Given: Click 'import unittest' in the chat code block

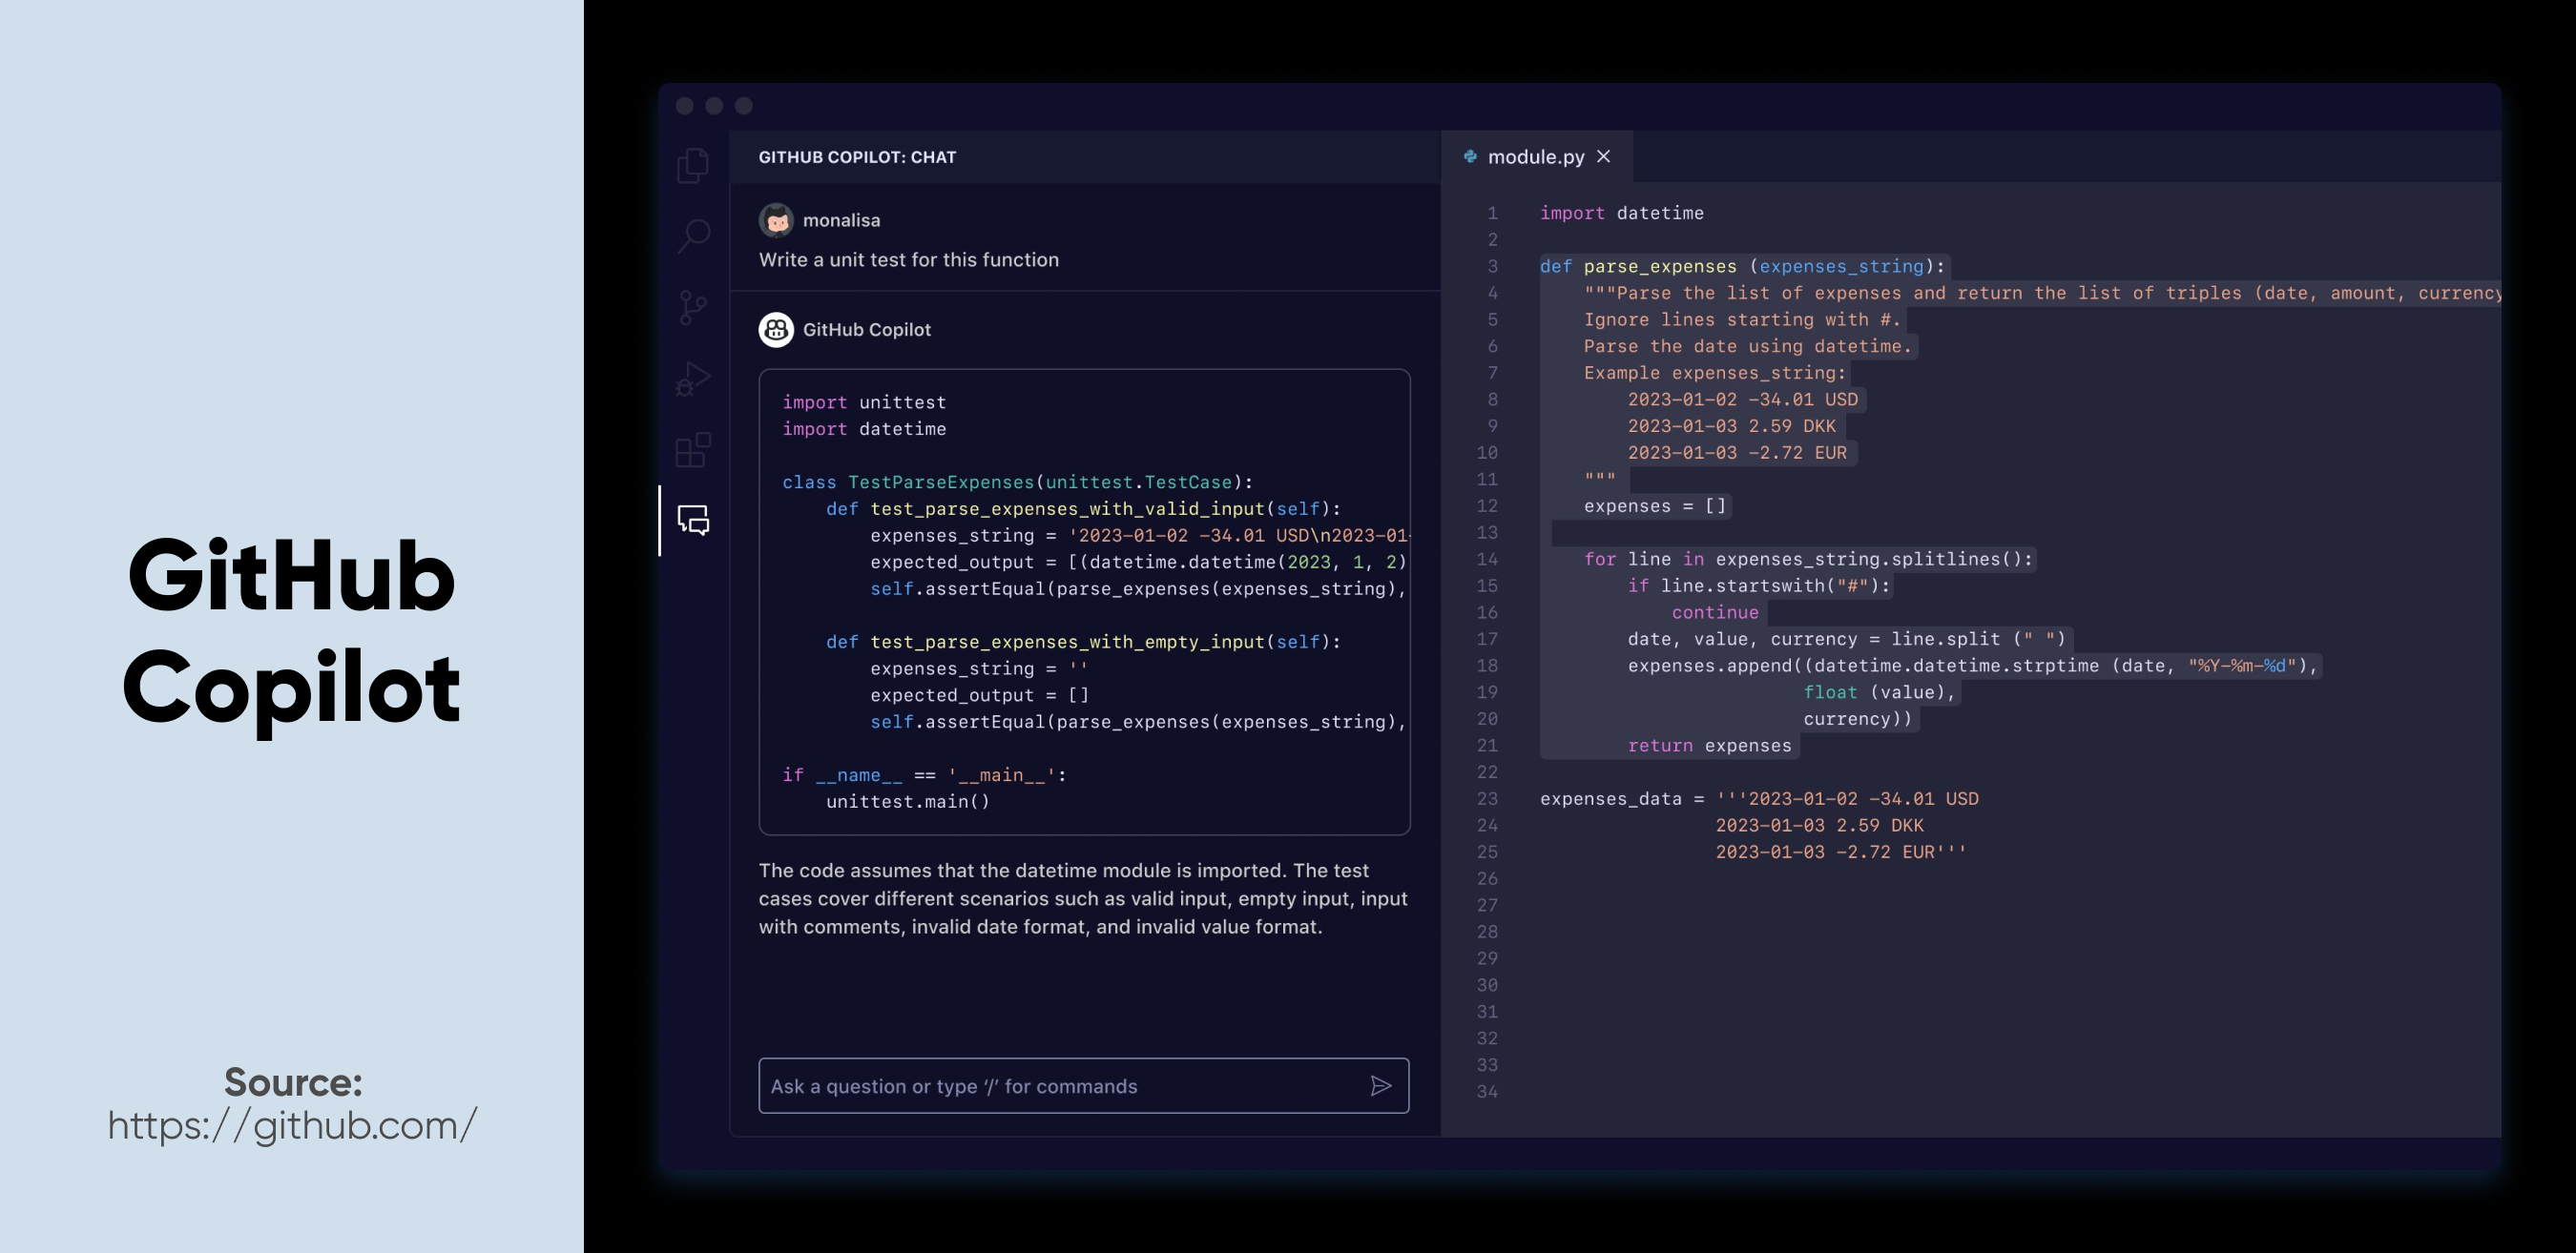Looking at the screenshot, I should tap(864, 401).
